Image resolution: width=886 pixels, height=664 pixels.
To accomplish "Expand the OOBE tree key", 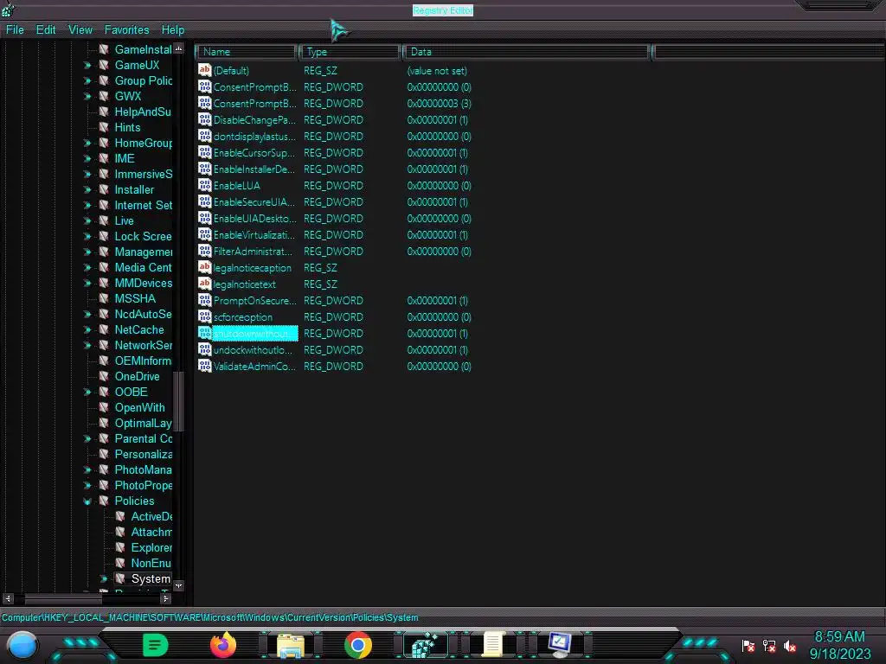I will click(87, 392).
